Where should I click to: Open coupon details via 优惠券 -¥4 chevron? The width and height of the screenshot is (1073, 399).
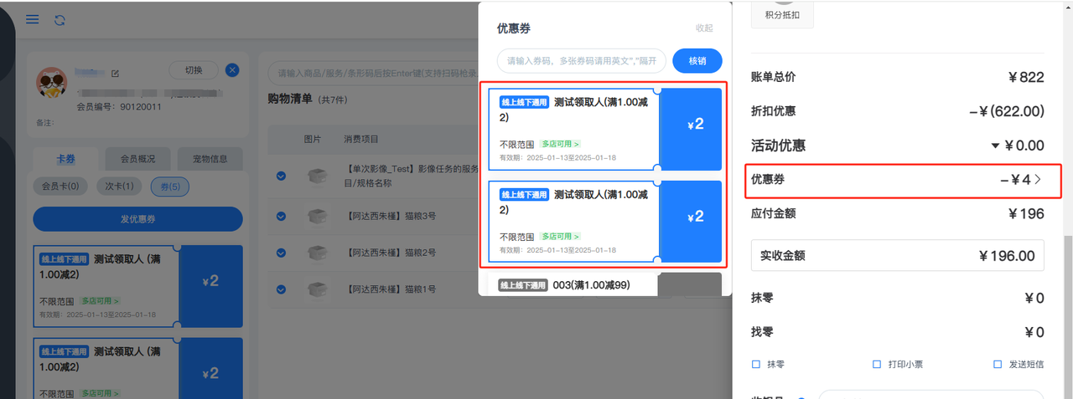pos(1039,179)
